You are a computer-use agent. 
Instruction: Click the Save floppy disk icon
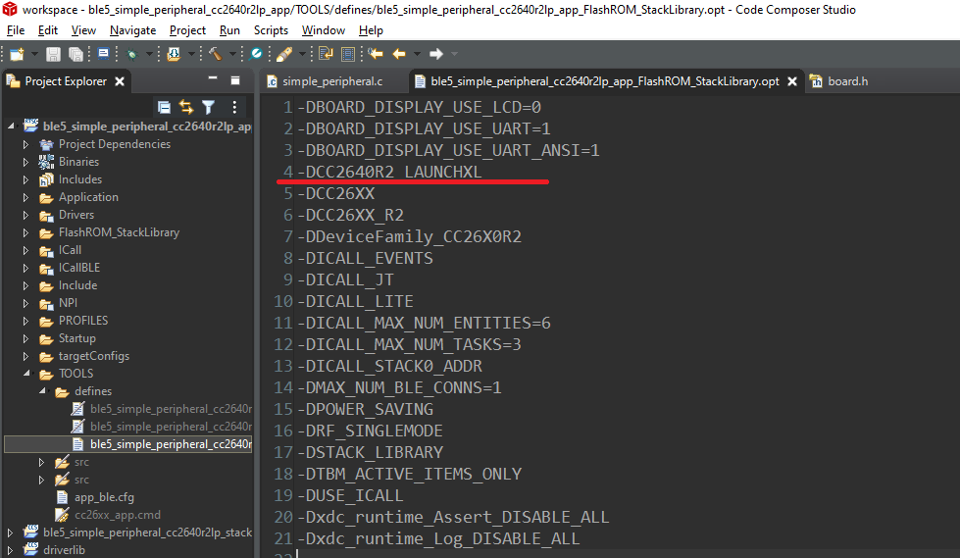tap(53, 55)
